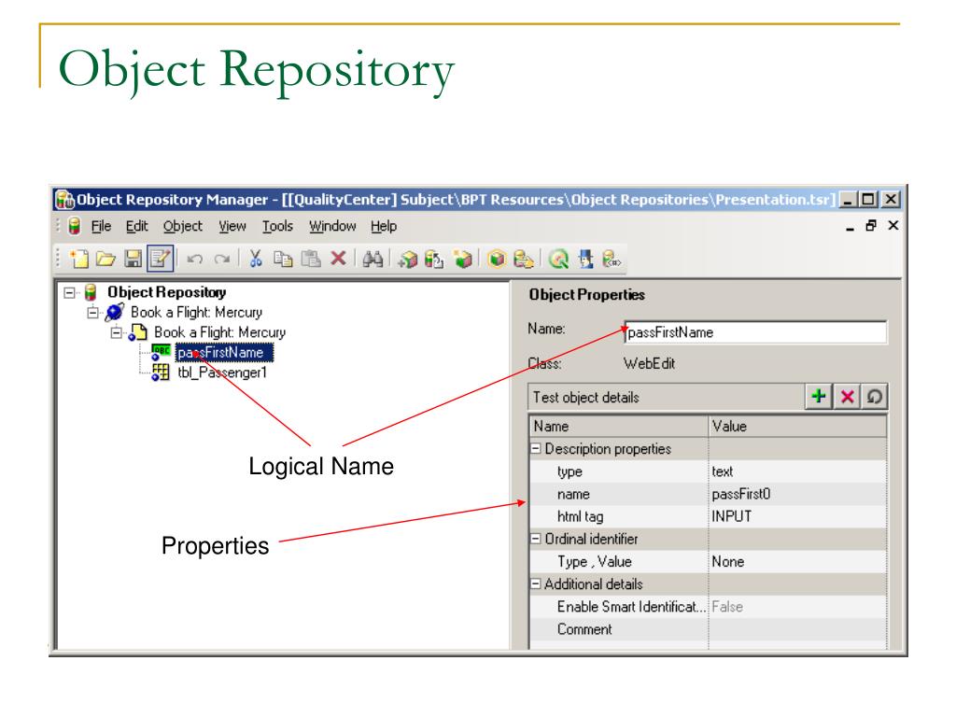The height and width of the screenshot is (717, 956).
Task: Click the WebEdit icon beside passFirstName
Action: (x=161, y=352)
